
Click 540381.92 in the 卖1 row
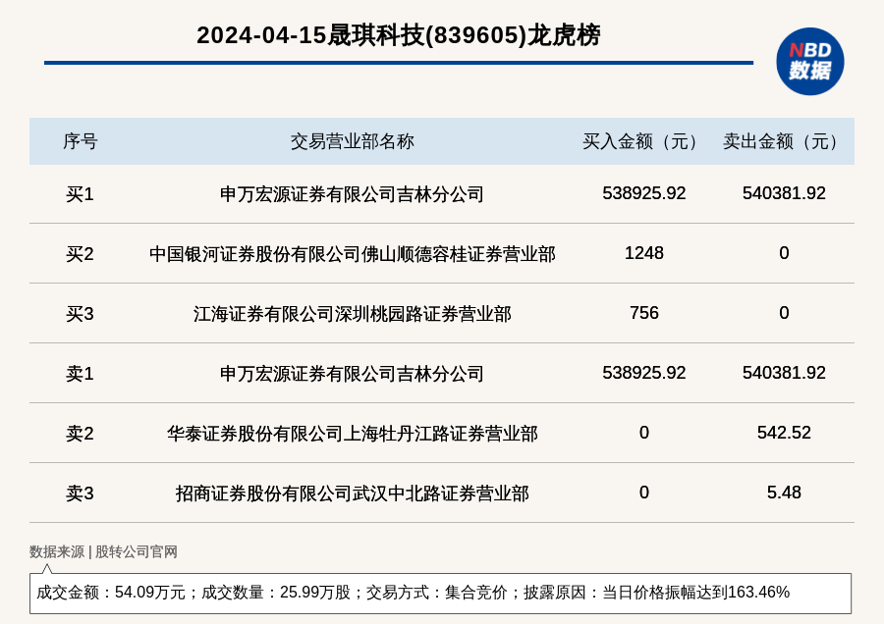[784, 373]
